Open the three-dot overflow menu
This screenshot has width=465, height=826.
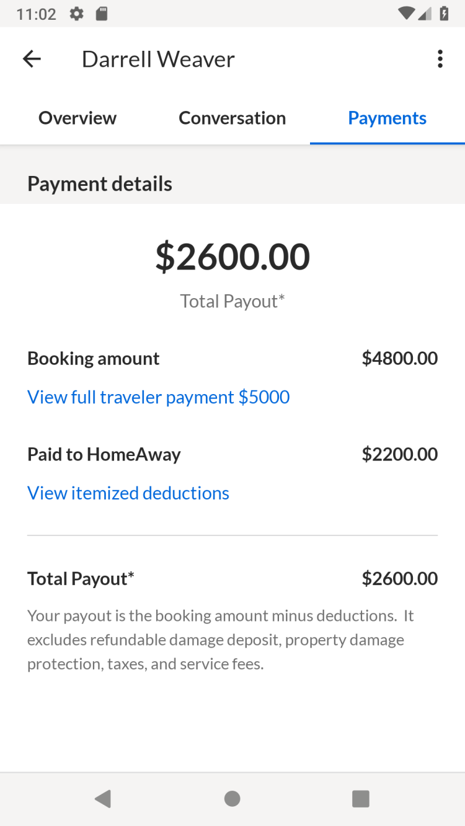440,59
